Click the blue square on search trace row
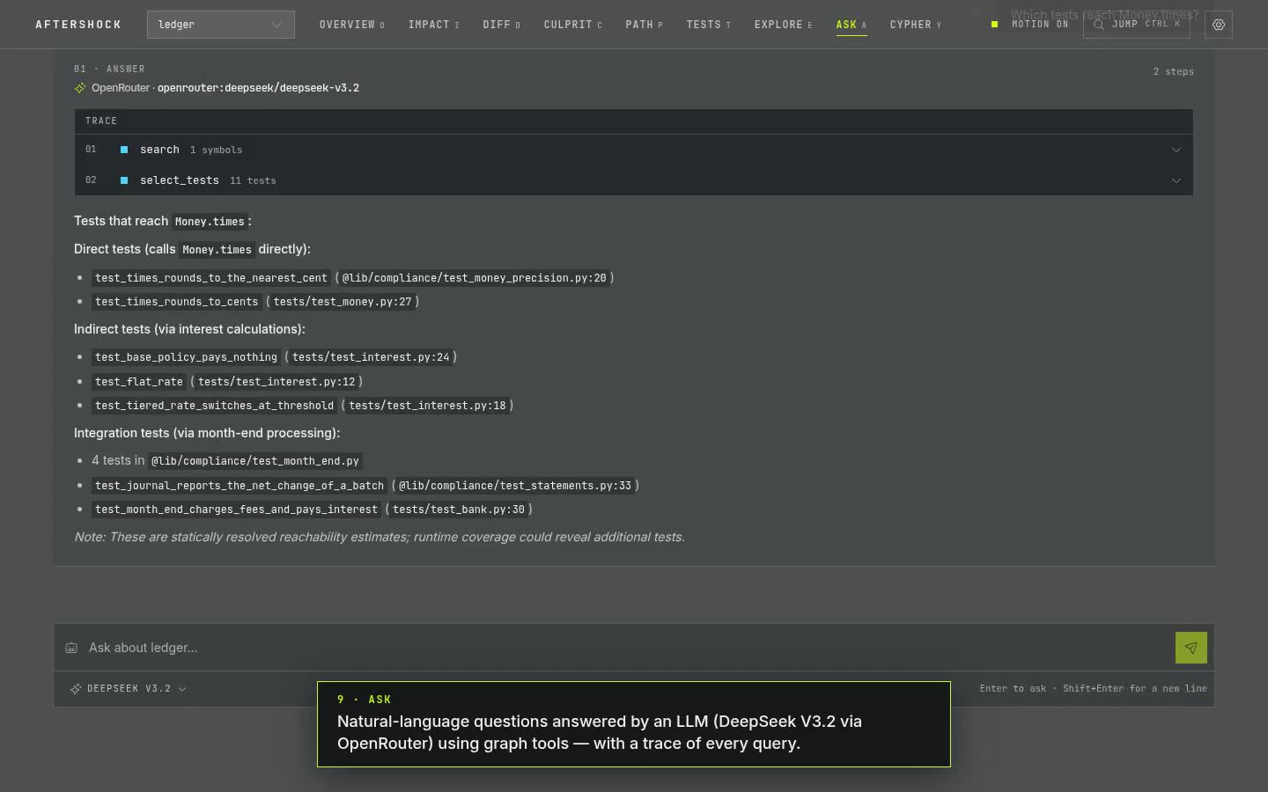This screenshot has width=1268, height=792. click(x=124, y=150)
